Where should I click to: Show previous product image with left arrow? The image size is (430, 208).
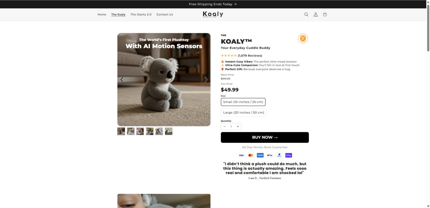coord(122,80)
